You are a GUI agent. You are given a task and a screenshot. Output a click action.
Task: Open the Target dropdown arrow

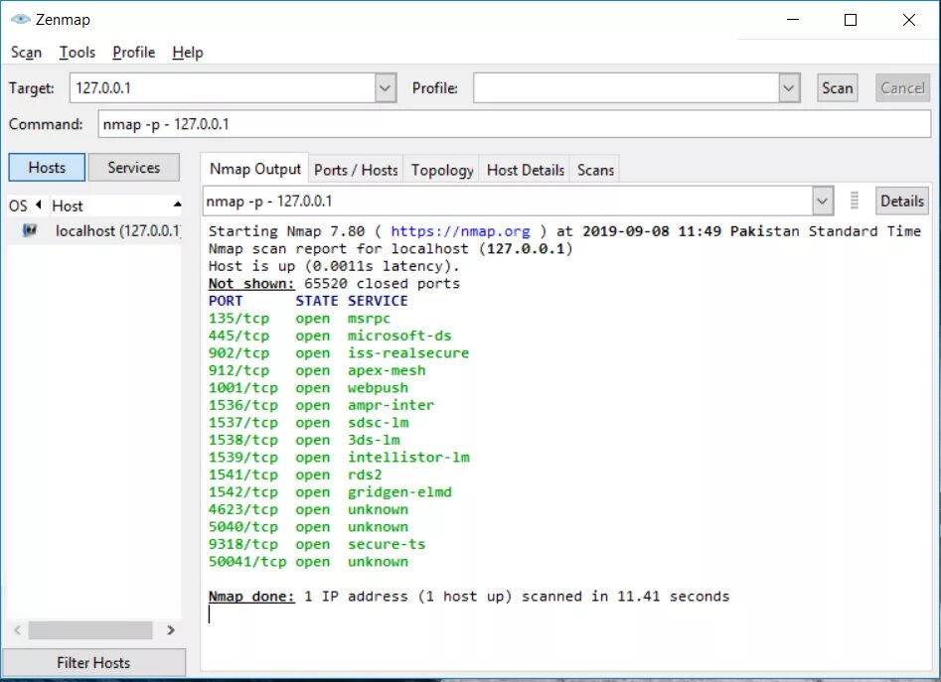386,88
